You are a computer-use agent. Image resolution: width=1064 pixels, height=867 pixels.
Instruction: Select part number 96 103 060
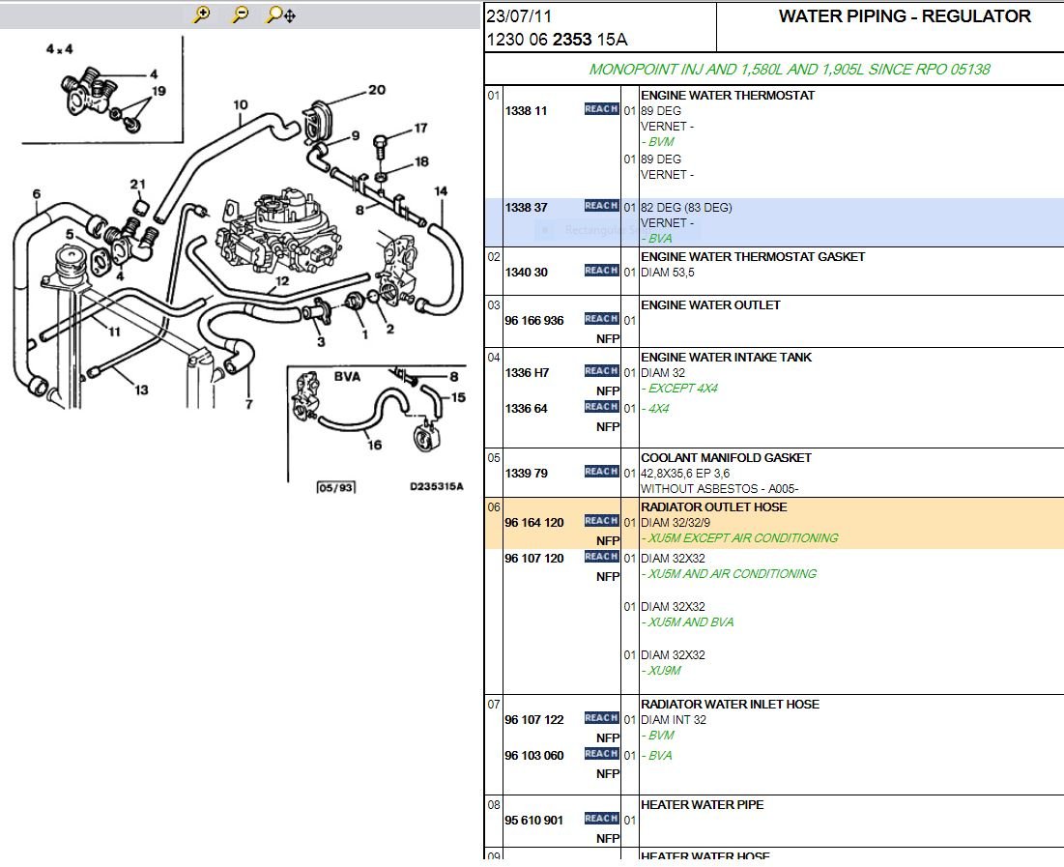[x=534, y=756]
